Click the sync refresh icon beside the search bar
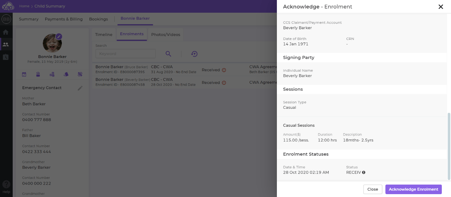The image size is (451, 197). [194, 54]
